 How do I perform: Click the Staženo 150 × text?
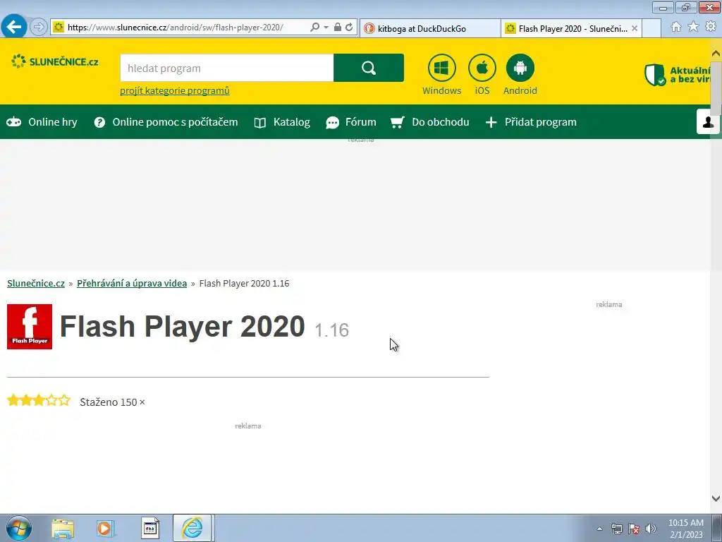[x=112, y=402]
